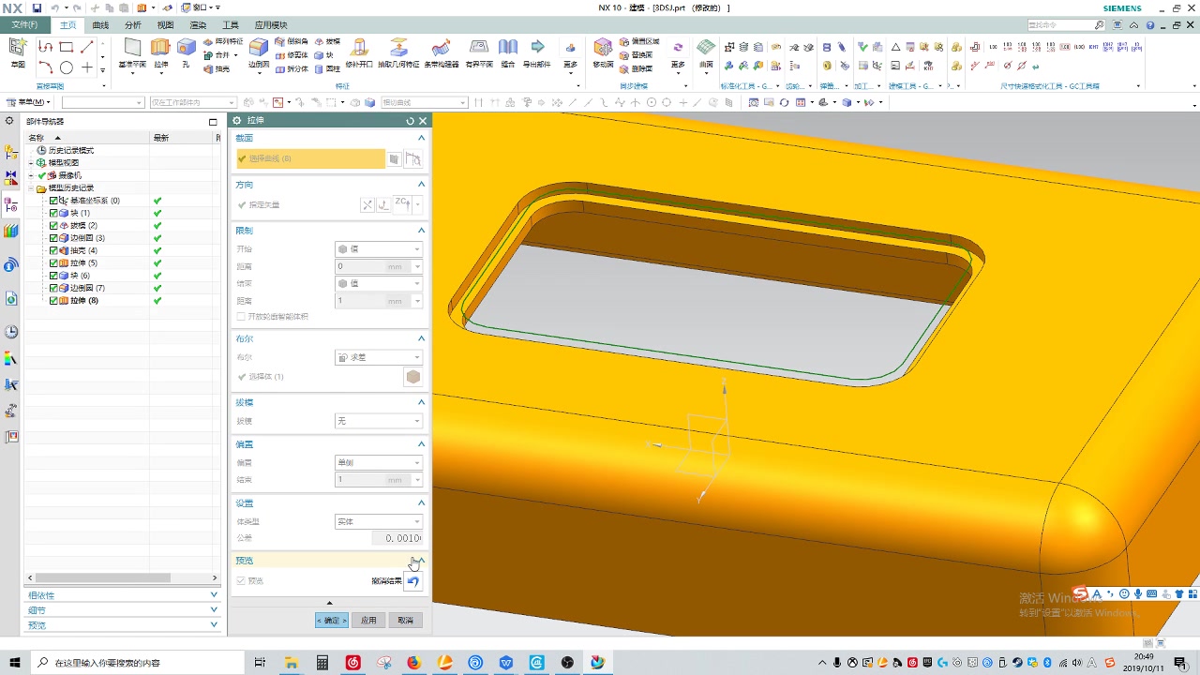Toggle checkbox for 块 (6) feature
The width and height of the screenshot is (1200, 675).
tap(54, 276)
